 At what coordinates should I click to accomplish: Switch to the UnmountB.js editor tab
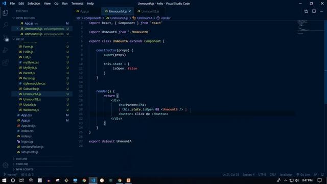point(150,11)
